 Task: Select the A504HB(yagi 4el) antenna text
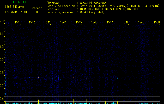pos(92,12)
